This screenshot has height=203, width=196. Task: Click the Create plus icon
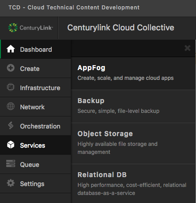pyautogui.click(x=11, y=68)
